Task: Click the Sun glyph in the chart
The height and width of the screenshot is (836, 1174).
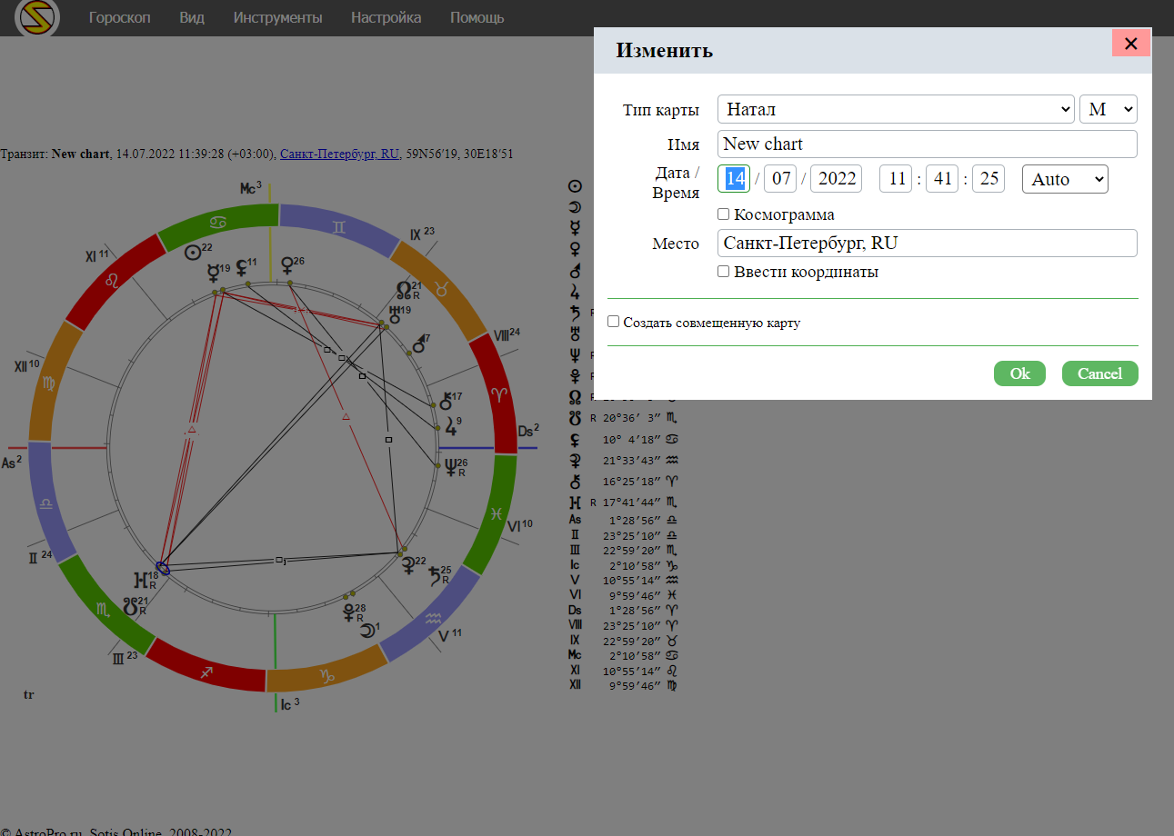Action: [192, 254]
